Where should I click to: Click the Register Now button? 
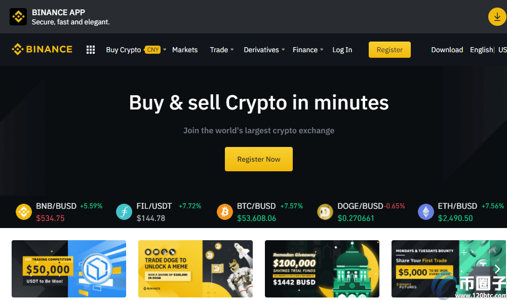259,159
